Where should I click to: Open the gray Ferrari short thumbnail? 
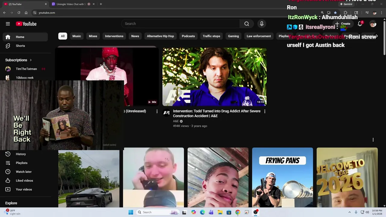click(x=89, y=179)
